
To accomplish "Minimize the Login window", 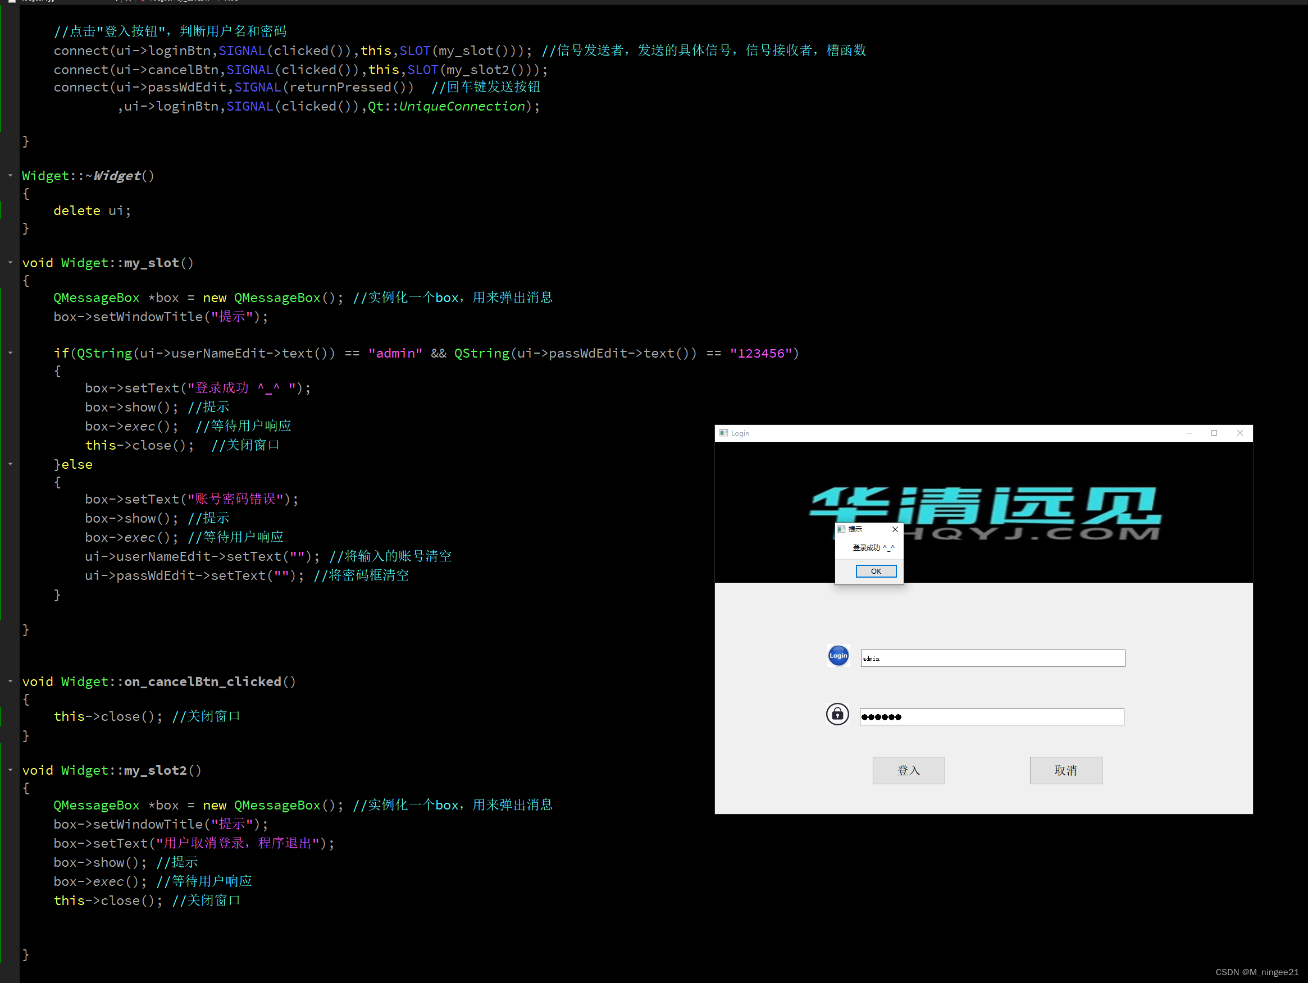I will pos(1188,433).
